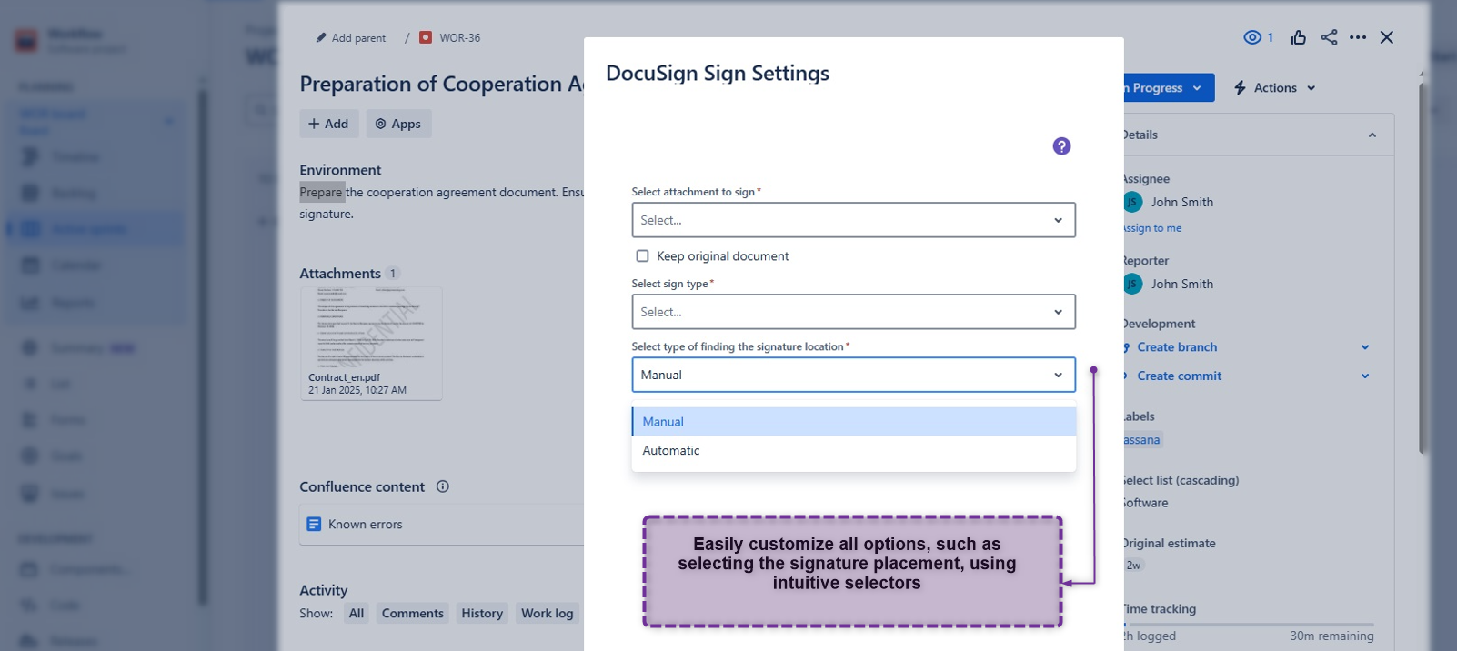The image size is (1457, 651).
Task: Open the share issue icon
Action: pos(1329,37)
